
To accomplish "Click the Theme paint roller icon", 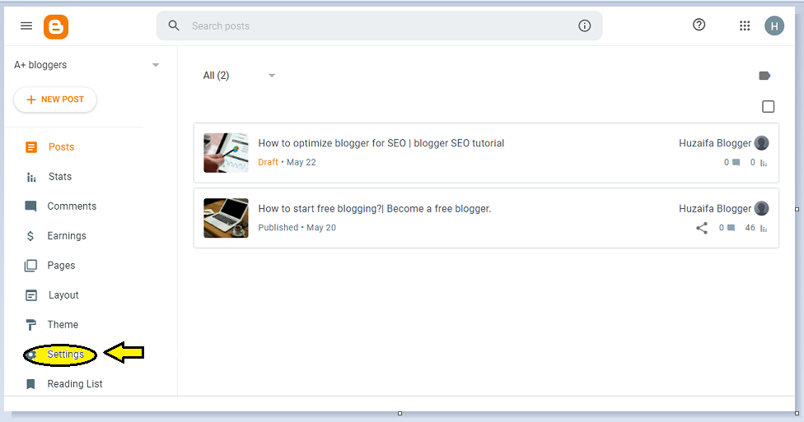I will (30, 325).
